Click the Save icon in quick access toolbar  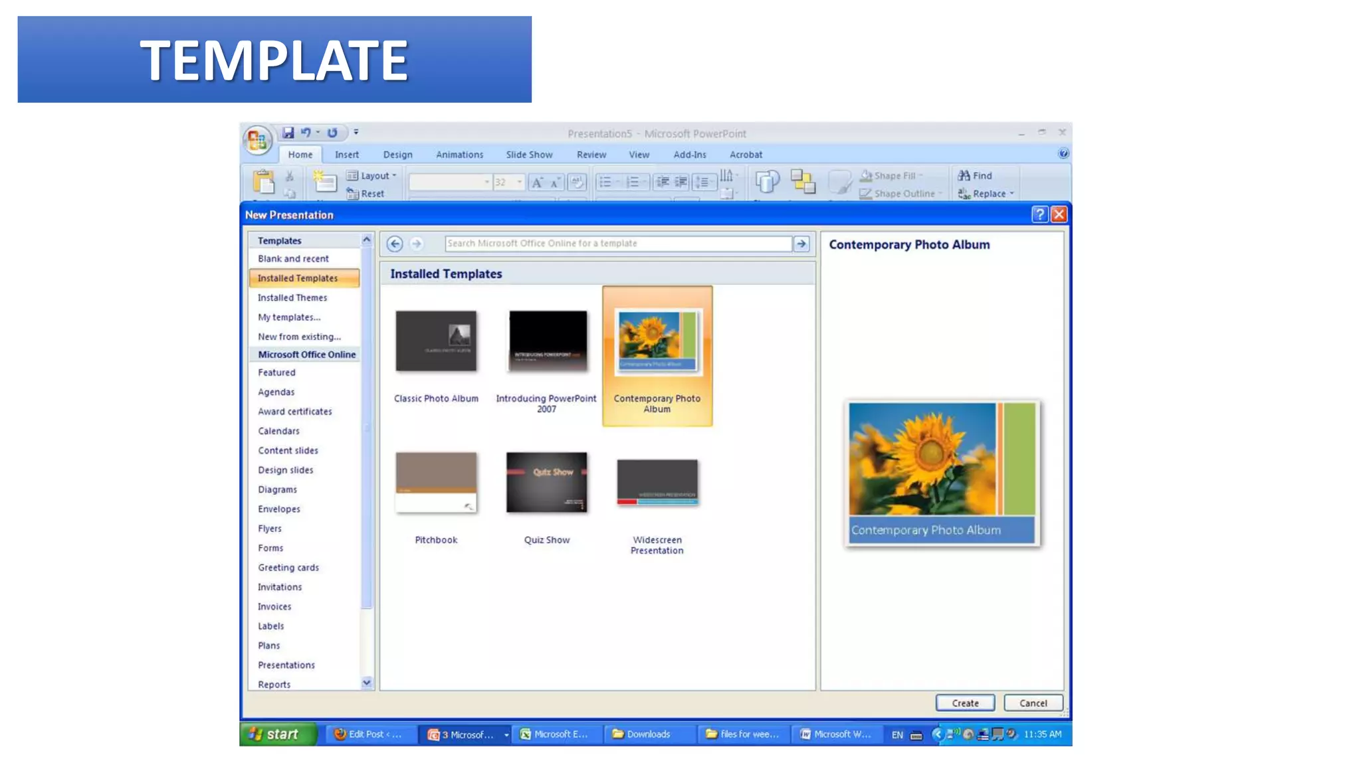point(288,133)
